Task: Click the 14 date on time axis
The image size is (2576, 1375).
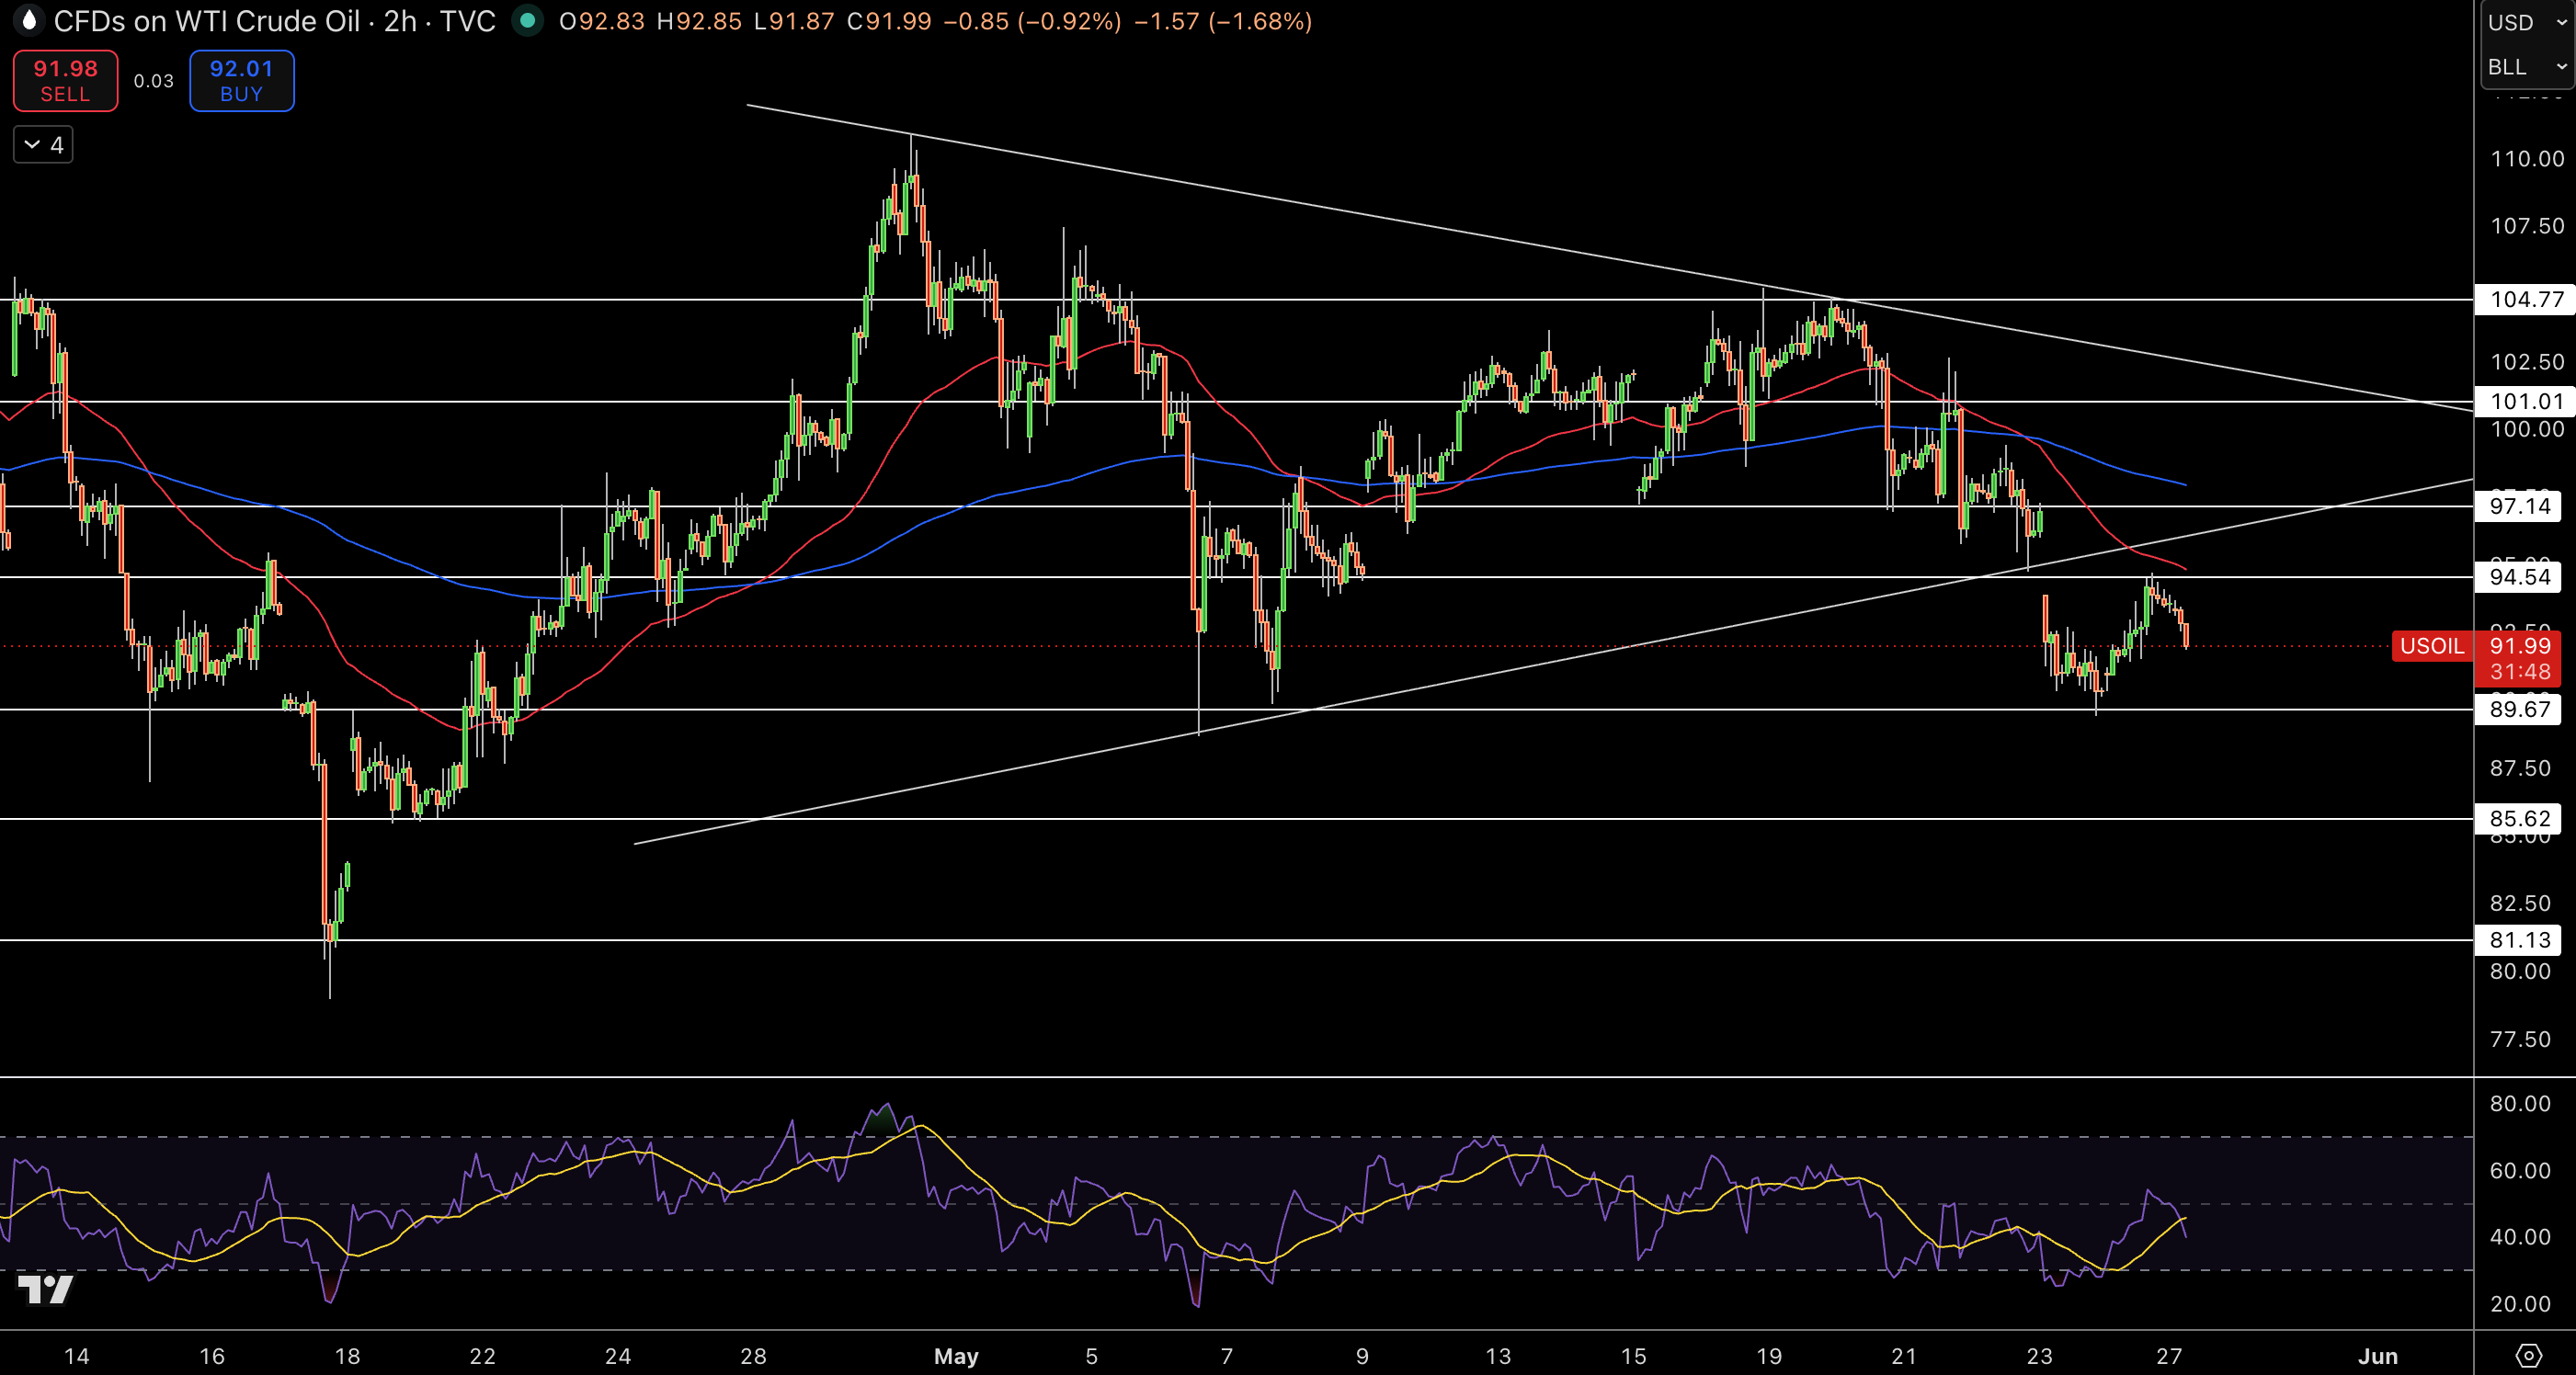Action: tap(76, 1356)
